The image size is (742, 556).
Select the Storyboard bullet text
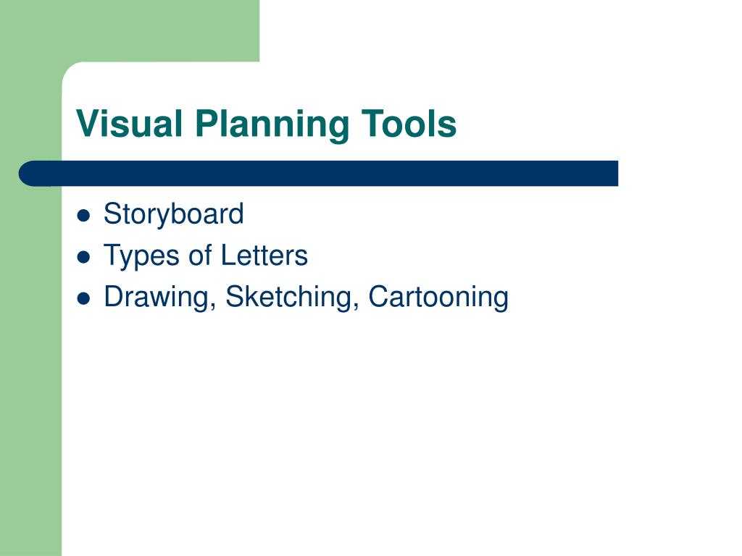(174, 214)
